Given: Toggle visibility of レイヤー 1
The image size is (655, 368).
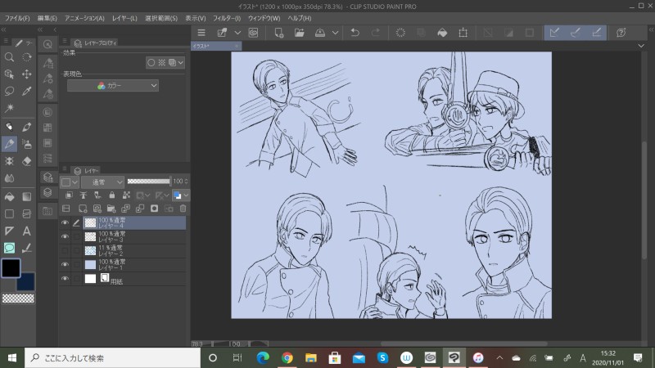Looking at the screenshot, I should tap(65, 264).
